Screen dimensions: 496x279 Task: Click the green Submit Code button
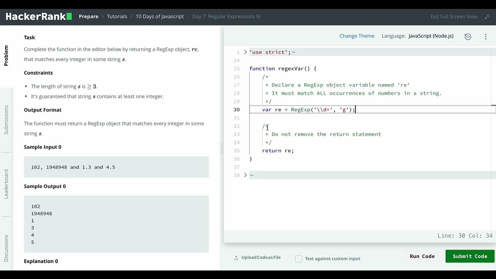coord(470,256)
